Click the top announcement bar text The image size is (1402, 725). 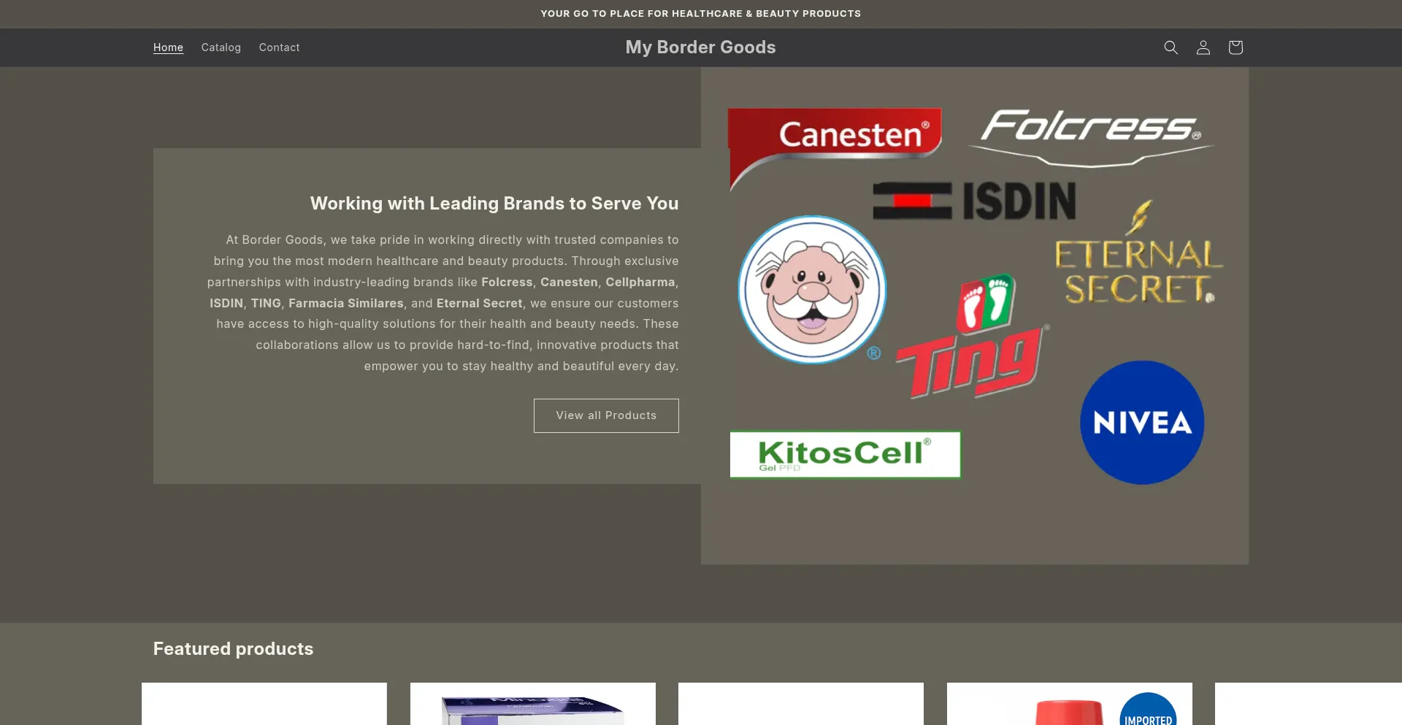pyautogui.click(x=700, y=14)
